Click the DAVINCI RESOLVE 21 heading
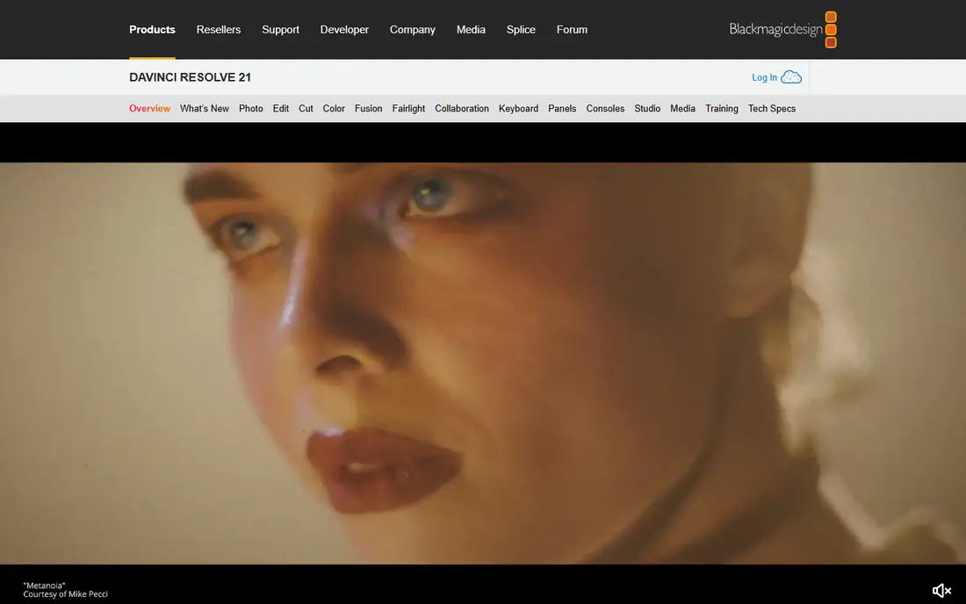 [x=190, y=77]
